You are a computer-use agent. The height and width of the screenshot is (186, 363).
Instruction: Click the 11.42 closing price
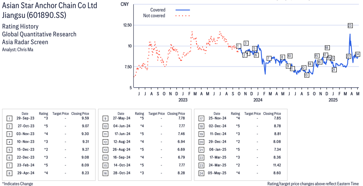[x=277, y=165]
